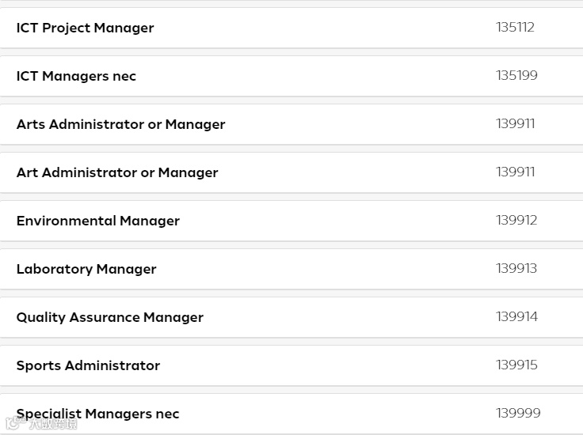
Task: Select the code 139914
Action: (517, 316)
